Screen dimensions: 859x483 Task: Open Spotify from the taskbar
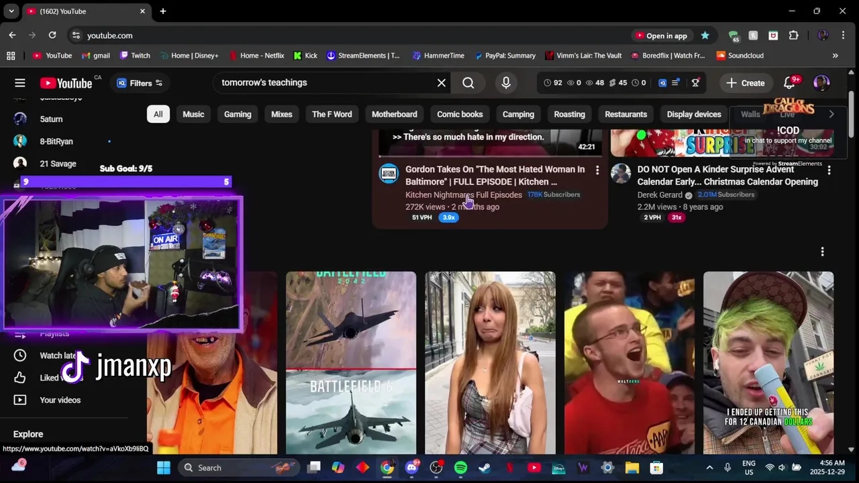(x=460, y=468)
